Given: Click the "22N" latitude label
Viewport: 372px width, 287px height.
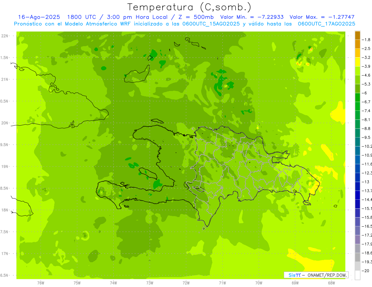Looking at the screenshot, I should [5, 36].
